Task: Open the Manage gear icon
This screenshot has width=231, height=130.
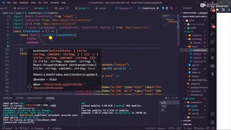Action: point(213,122)
